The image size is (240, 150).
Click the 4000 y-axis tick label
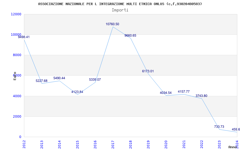tap(17, 96)
